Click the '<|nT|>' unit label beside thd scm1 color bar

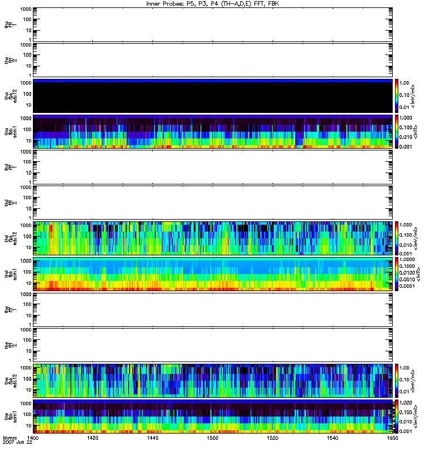pos(418,274)
